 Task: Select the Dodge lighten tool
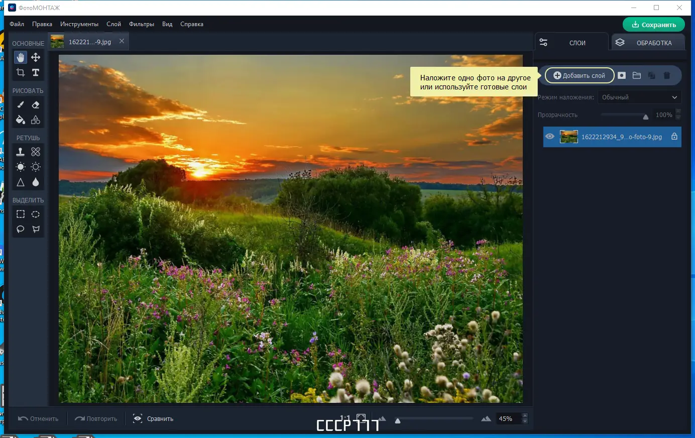click(21, 167)
